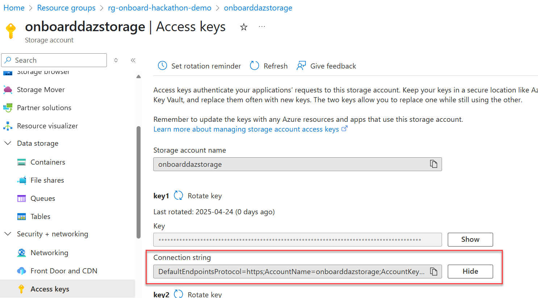Image resolution: width=538 pixels, height=298 pixels.
Task: Click the sidebar Search field
Action: pyautogui.click(x=54, y=60)
